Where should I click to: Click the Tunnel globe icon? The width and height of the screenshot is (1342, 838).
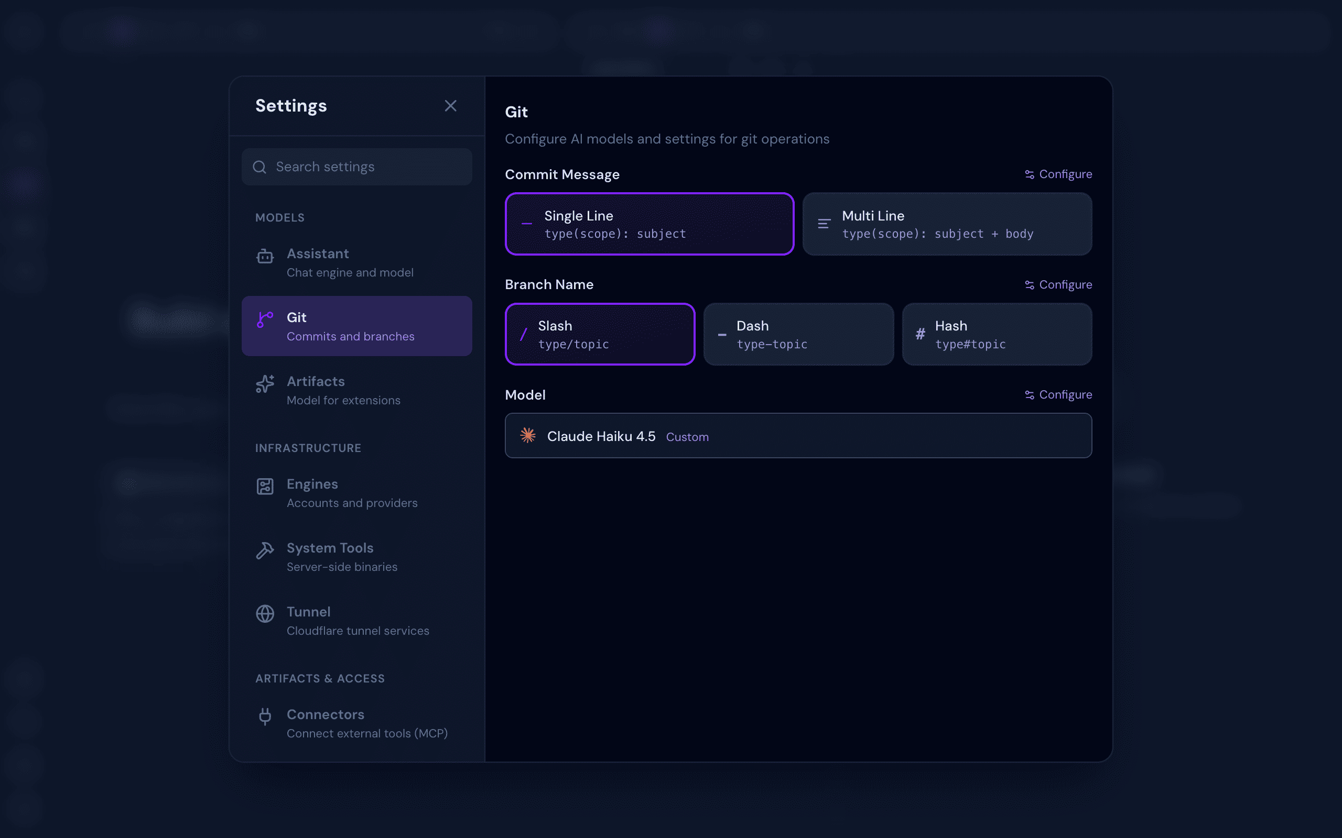pos(265,613)
